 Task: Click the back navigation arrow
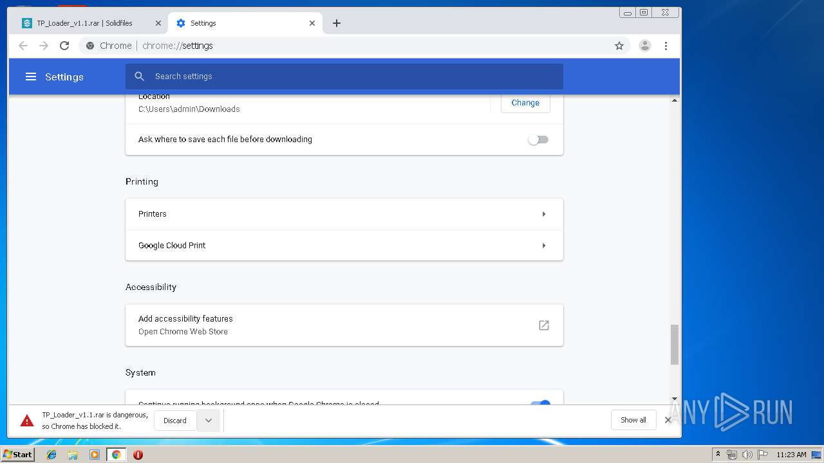[x=23, y=46]
